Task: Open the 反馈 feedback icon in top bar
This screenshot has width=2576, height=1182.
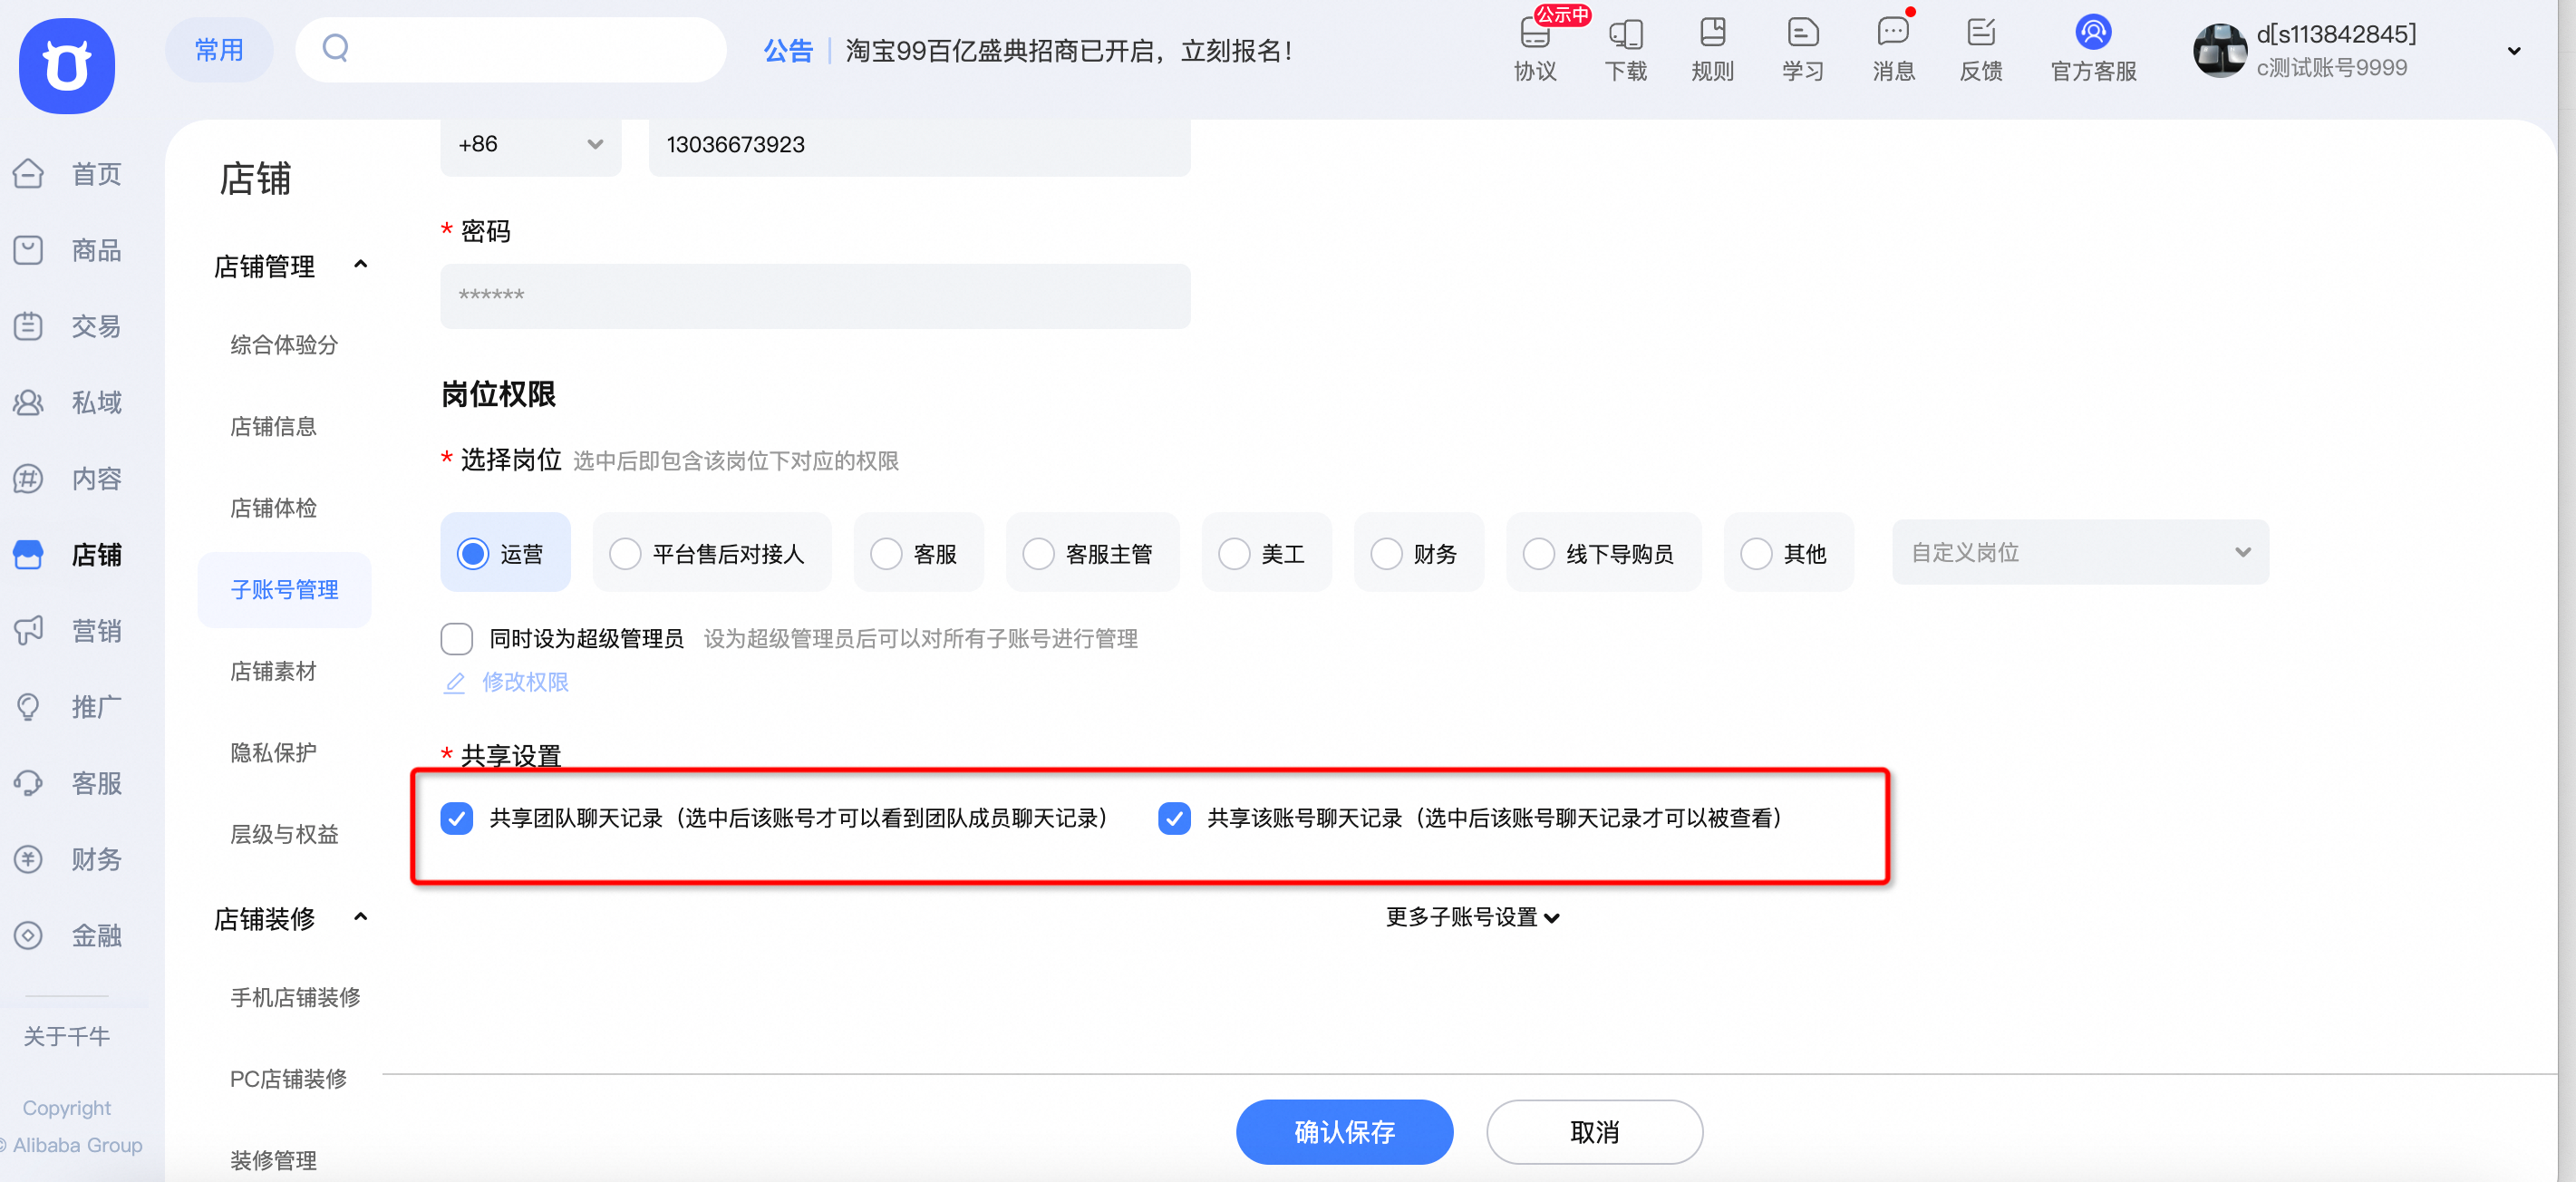Action: coord(1981,33)
